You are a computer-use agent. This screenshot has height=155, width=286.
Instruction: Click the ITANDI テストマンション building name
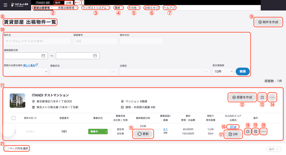[50, 95]
